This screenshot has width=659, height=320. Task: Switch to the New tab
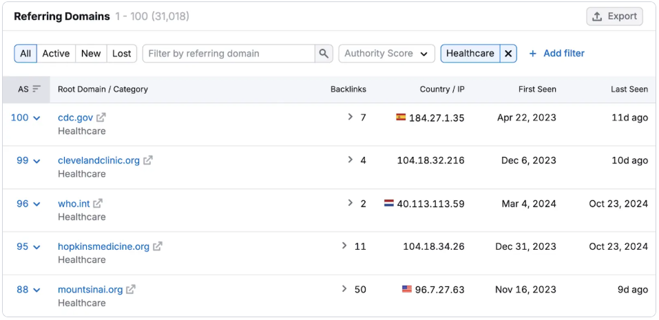(x=91, y=54)
